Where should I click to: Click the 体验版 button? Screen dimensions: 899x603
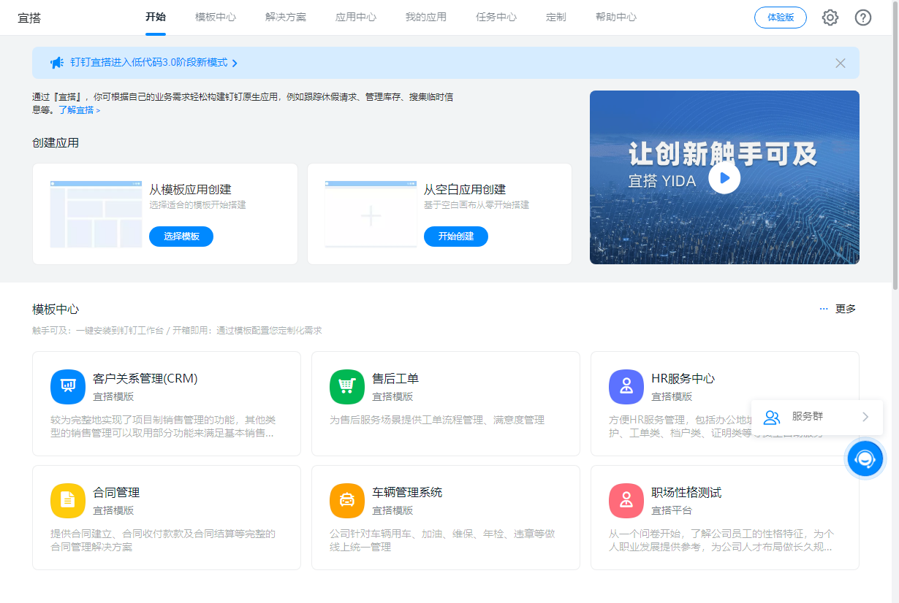pos(781,18)
